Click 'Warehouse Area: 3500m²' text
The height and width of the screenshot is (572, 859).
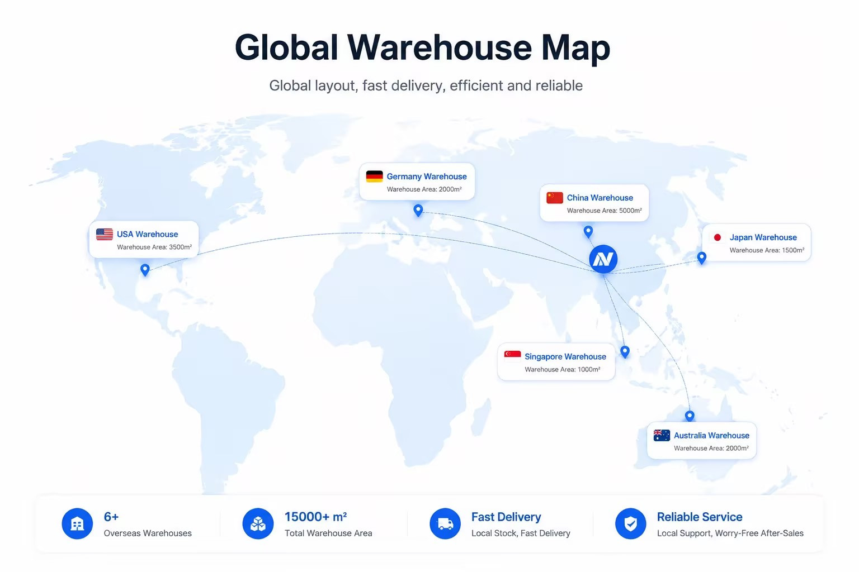[x=154, y=247]
